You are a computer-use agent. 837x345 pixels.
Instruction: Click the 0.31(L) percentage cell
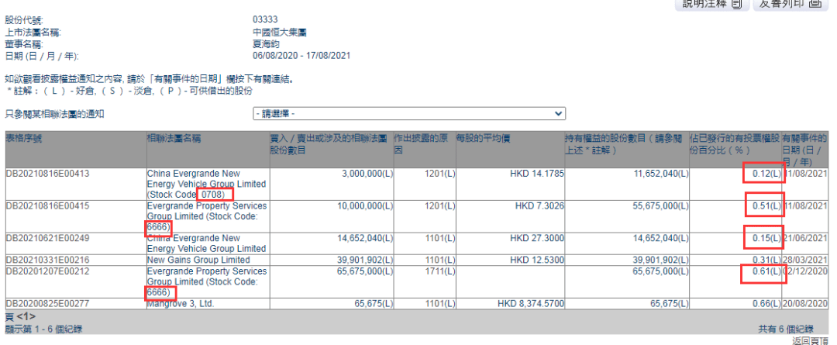766,260
